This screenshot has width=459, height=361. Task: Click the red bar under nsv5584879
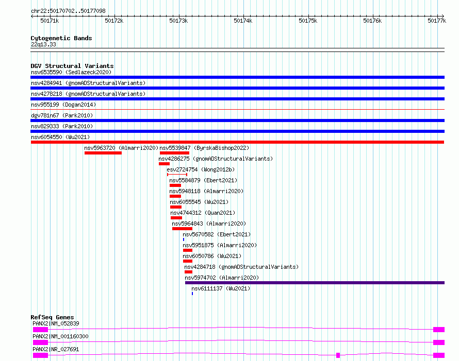click(175, 185)
